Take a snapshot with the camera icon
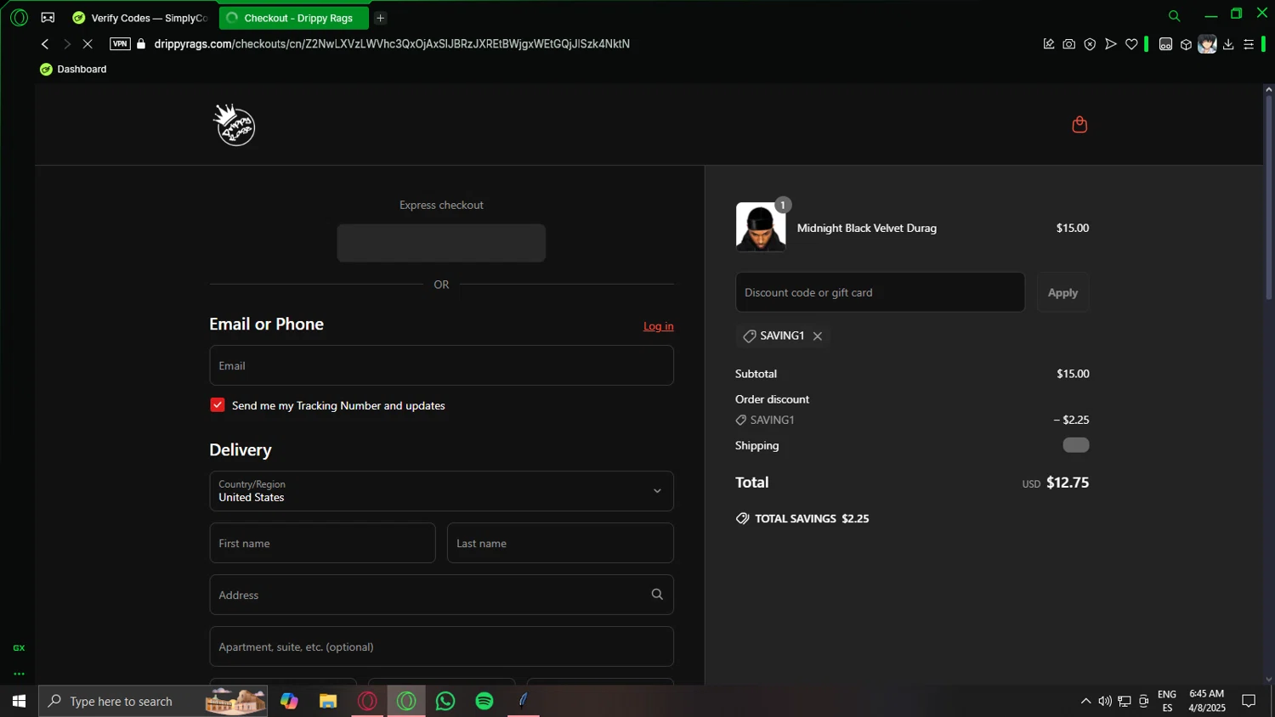This screenshot has width=1275, height=717. coord(1069,44)
